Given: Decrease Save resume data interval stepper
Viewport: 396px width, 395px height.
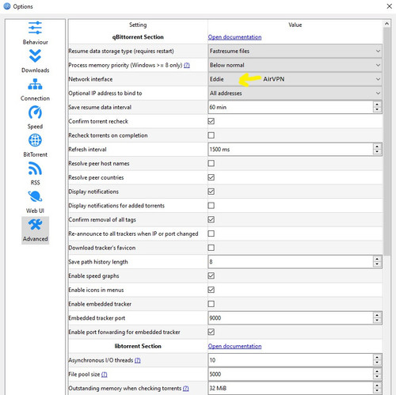Looking at the screenshot, I should [x=377, y=110].
